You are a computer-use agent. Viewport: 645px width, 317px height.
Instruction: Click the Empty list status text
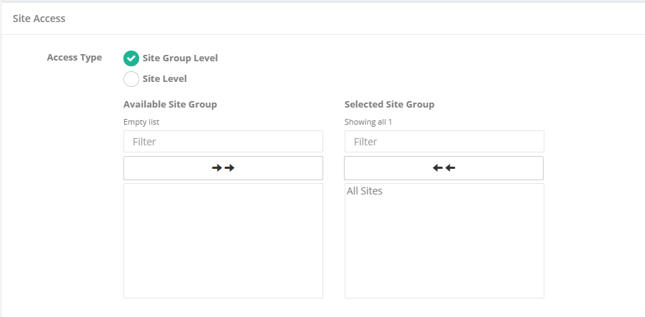(x=141, y=122)
